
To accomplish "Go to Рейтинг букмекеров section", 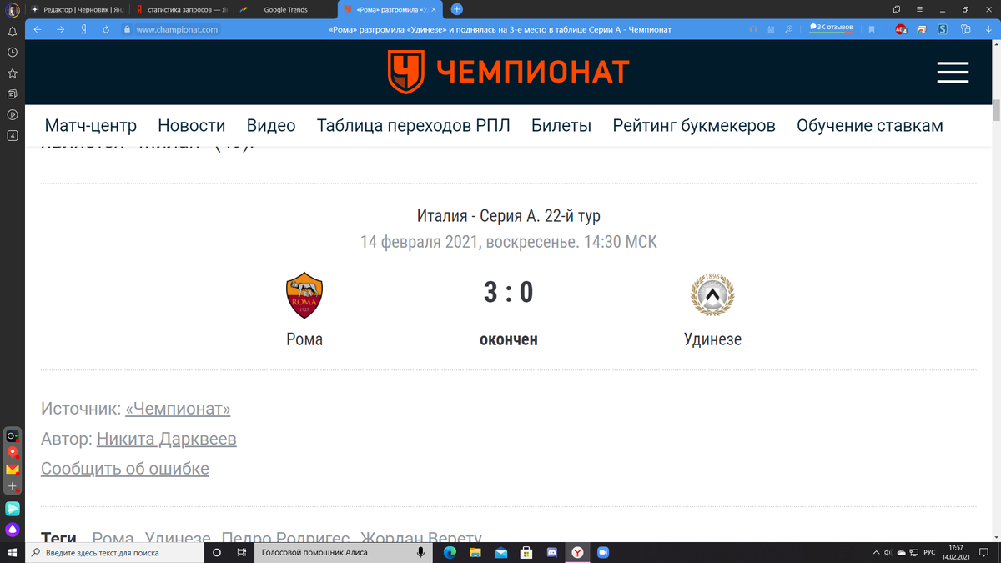I will (x=694, y=126).
